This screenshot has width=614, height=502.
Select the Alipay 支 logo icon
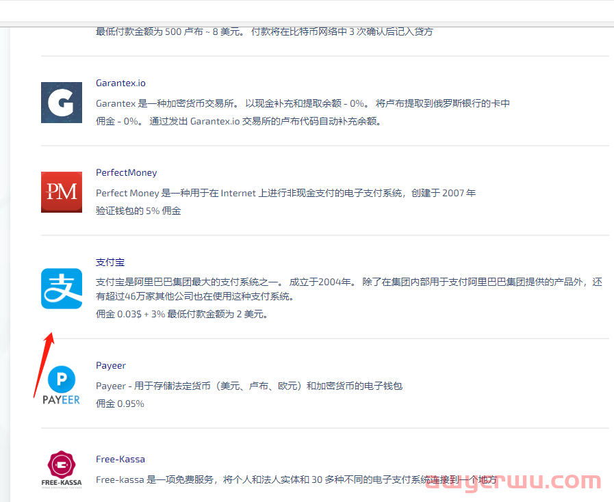(x=62, y=289)
